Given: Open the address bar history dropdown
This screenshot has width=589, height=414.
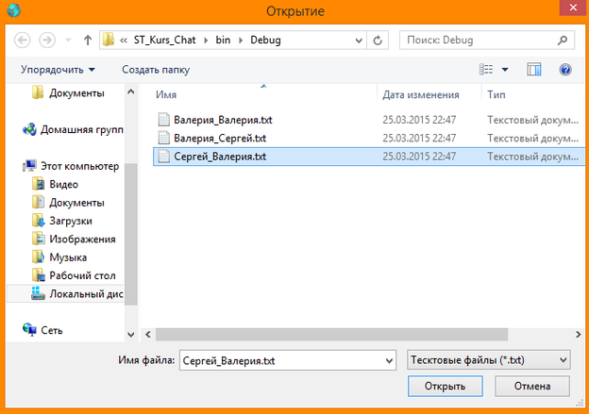Looking at the screenshot, I should click(359, 41).
